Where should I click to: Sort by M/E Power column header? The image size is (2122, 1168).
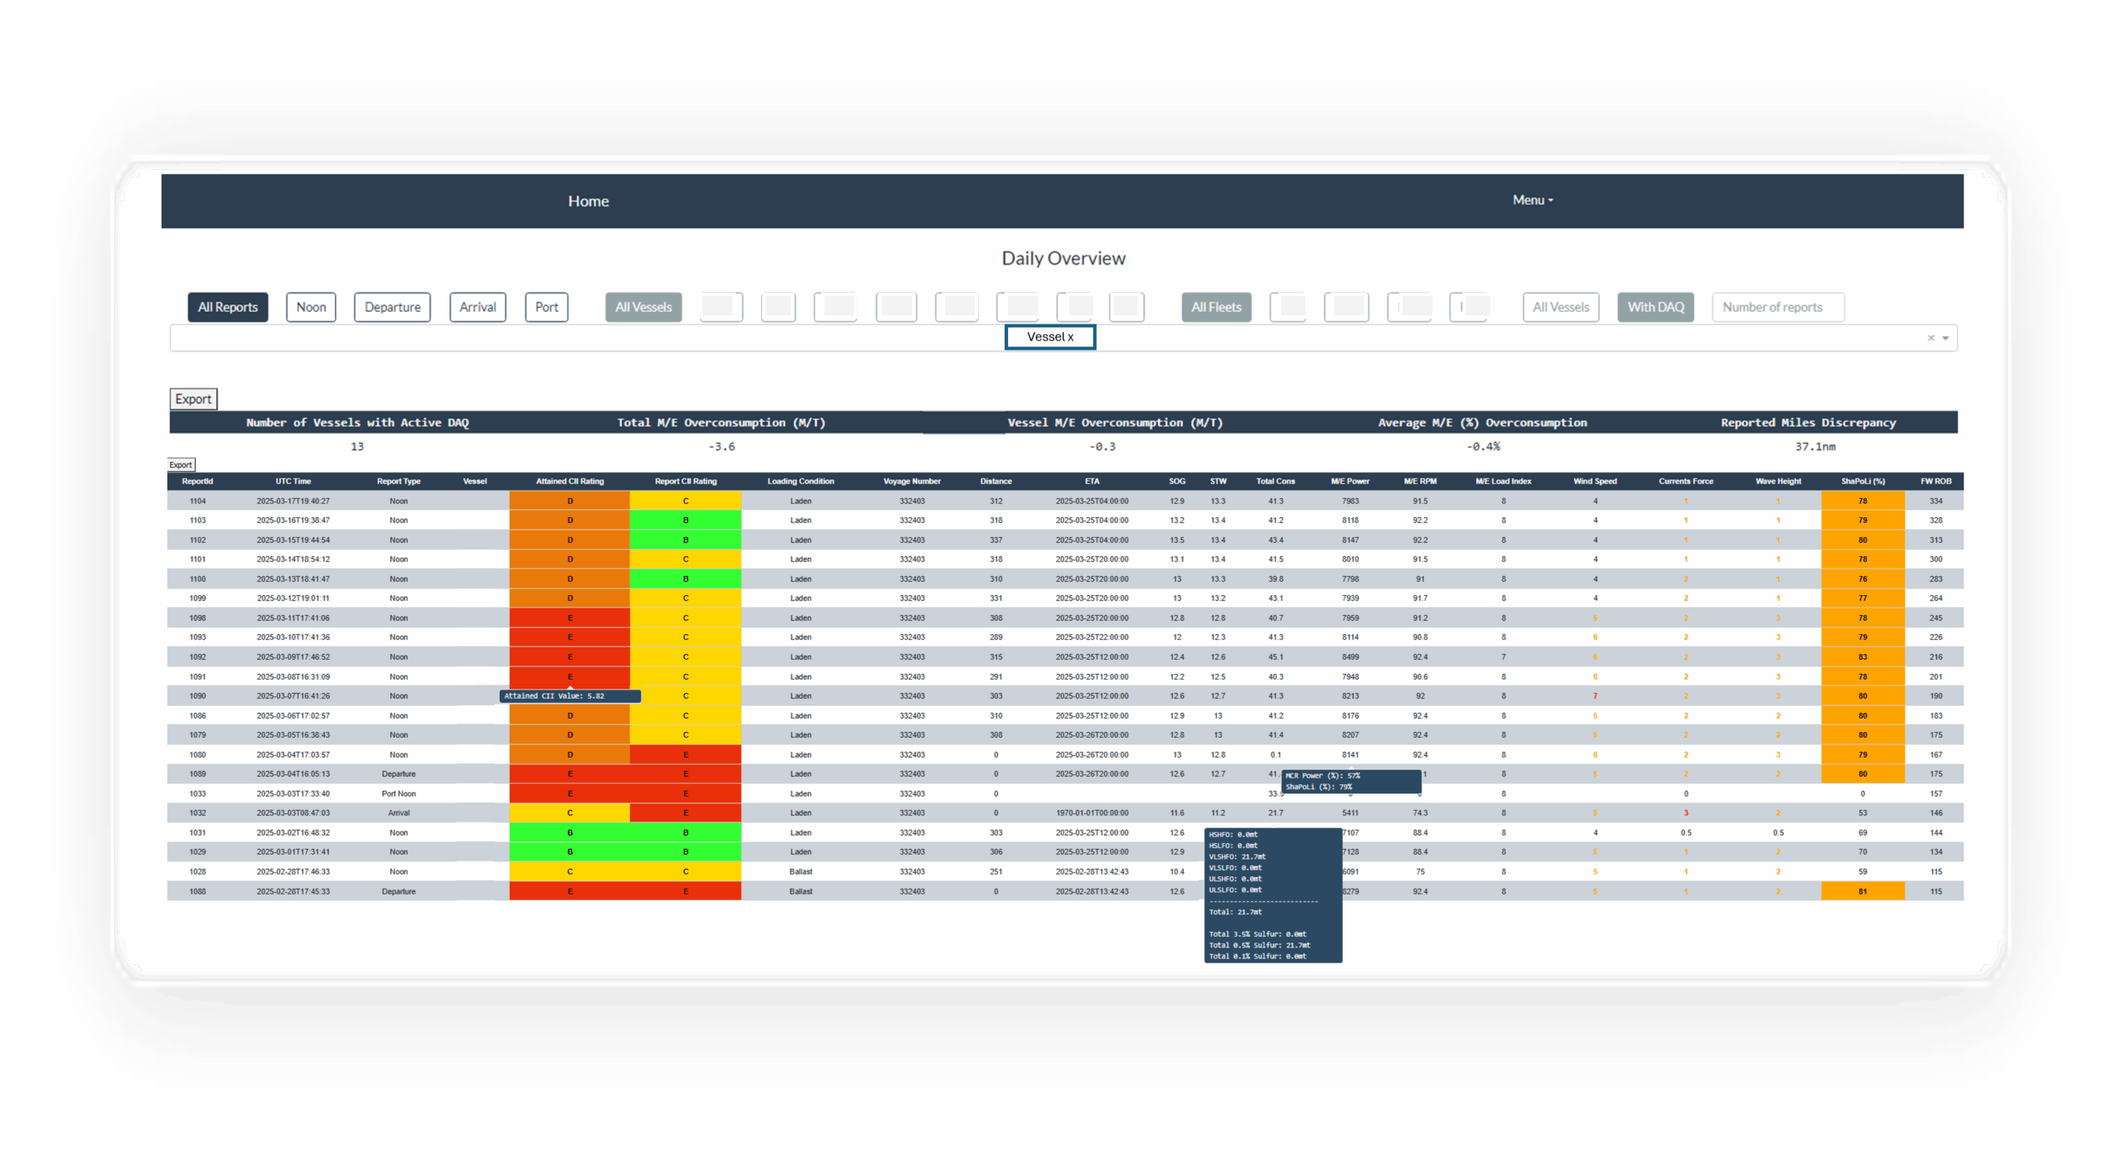tap(1350, 482)
